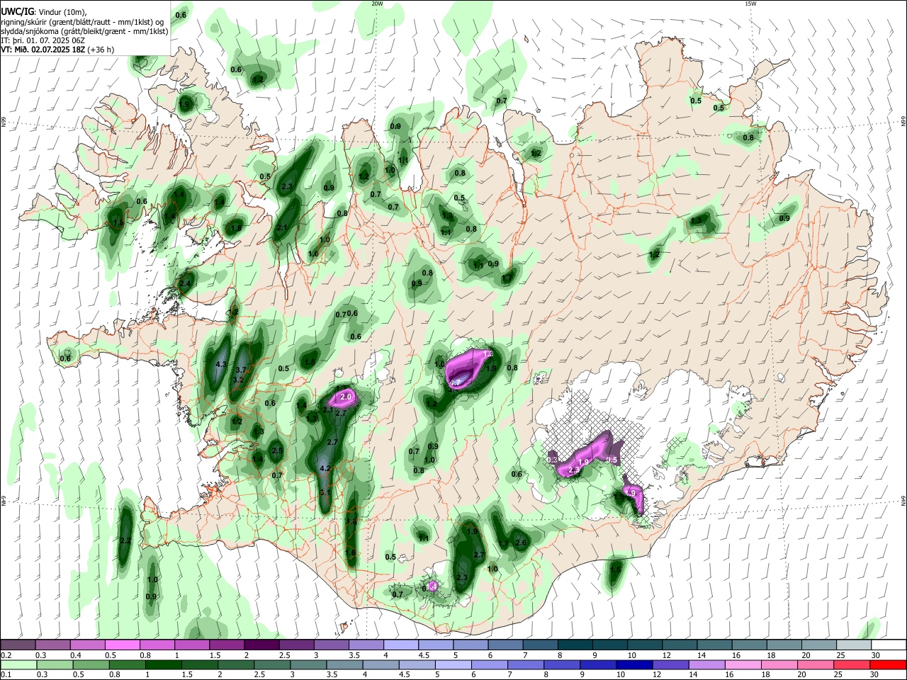
Task: Select the light pink 16 swatch on lower scale
Action: [x=742, y=664]
